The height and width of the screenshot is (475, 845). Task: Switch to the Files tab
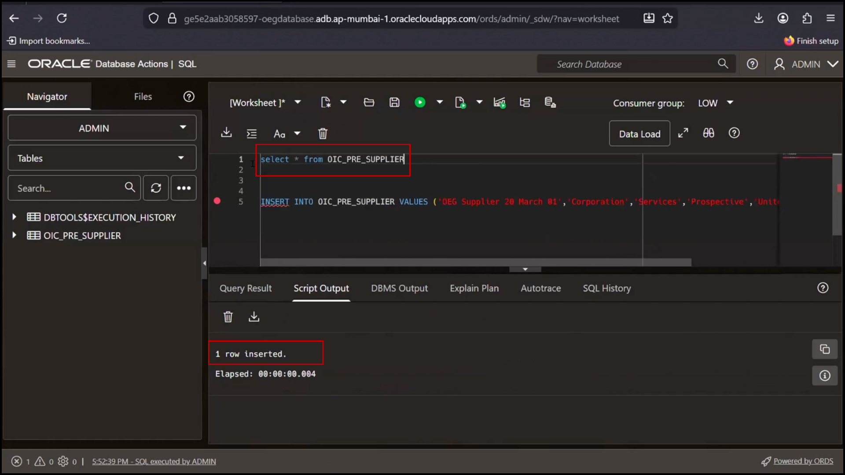point(143,96)
